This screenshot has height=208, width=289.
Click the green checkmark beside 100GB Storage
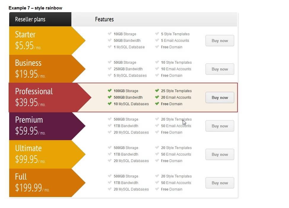[110, 90]
